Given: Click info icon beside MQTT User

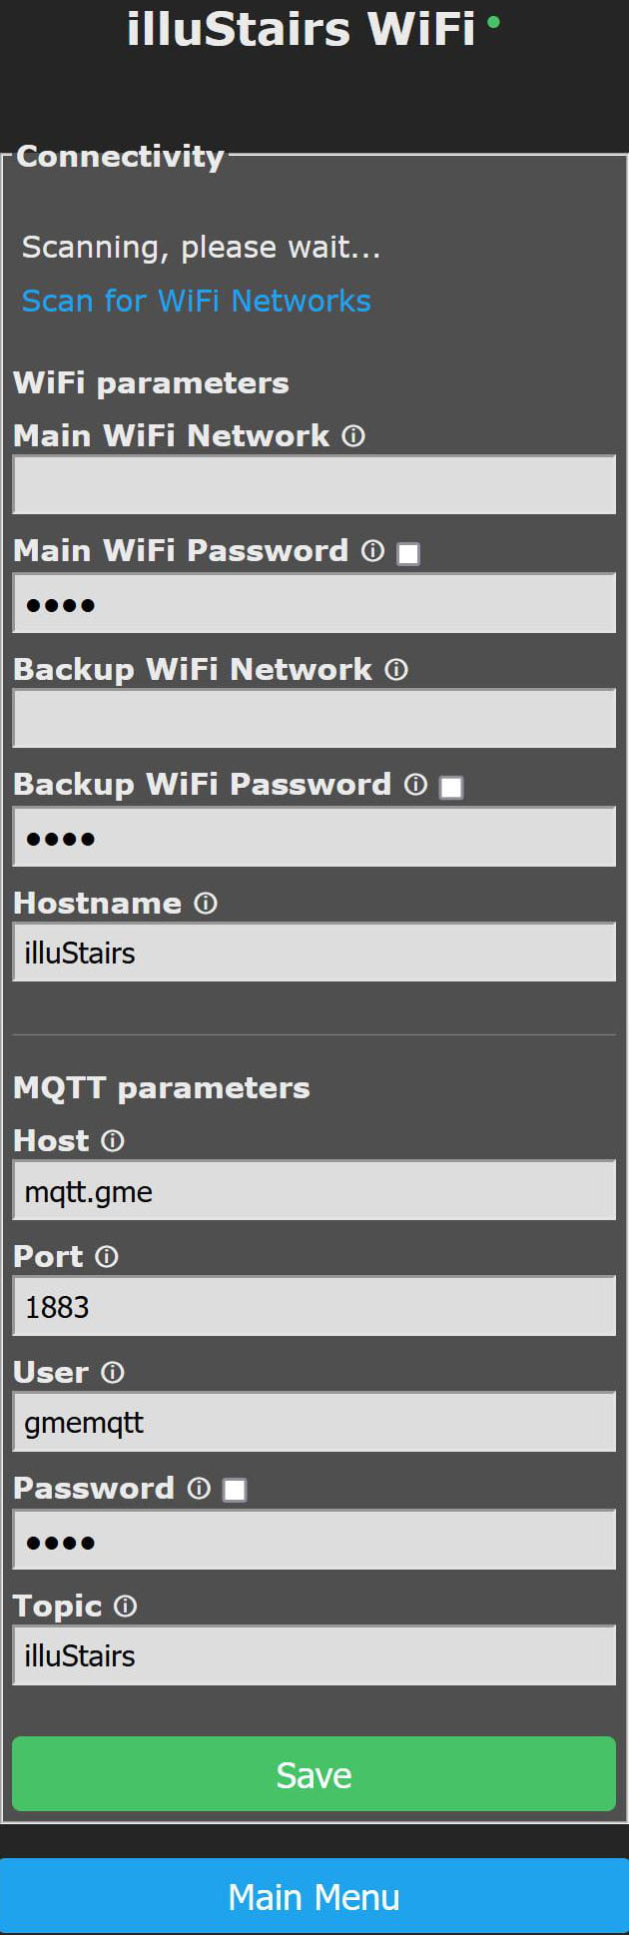Looking at the screenshot, I should (x=113, y=1373).
